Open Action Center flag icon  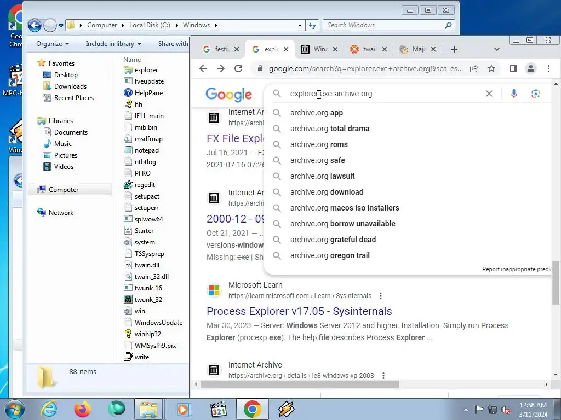[x=479, y=409]
